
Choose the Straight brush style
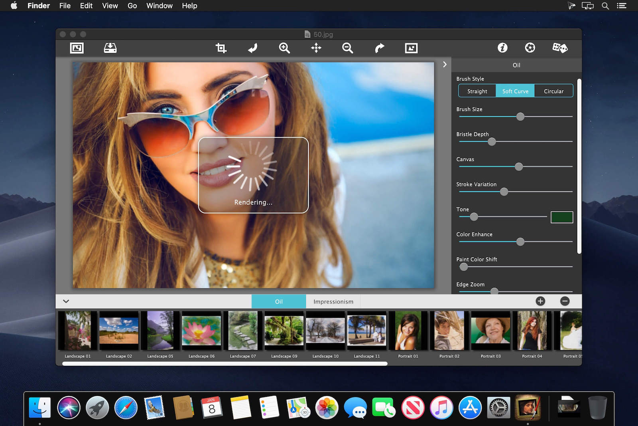point(477,91)
